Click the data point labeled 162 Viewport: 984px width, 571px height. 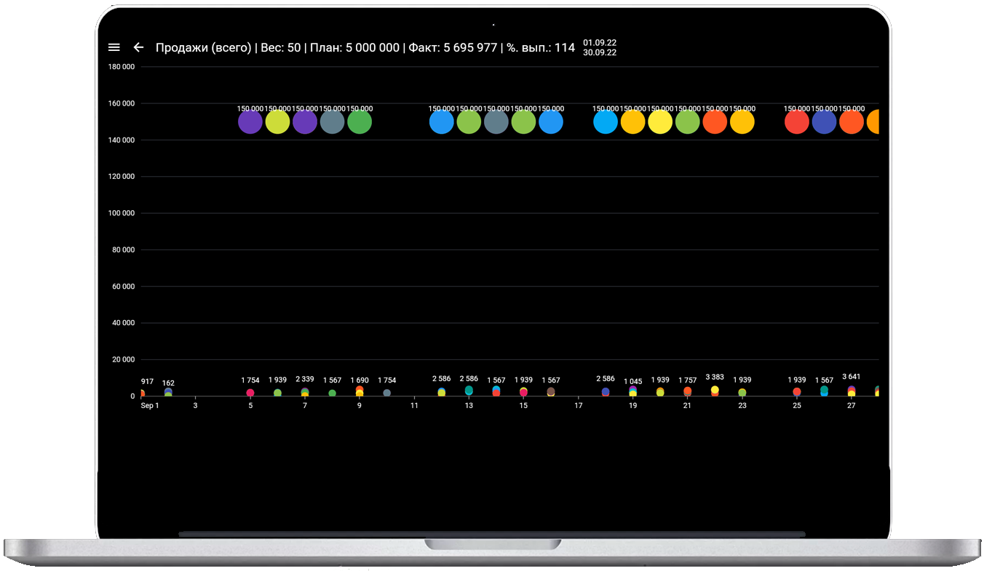pyautogui.click(x=168, y=392)
